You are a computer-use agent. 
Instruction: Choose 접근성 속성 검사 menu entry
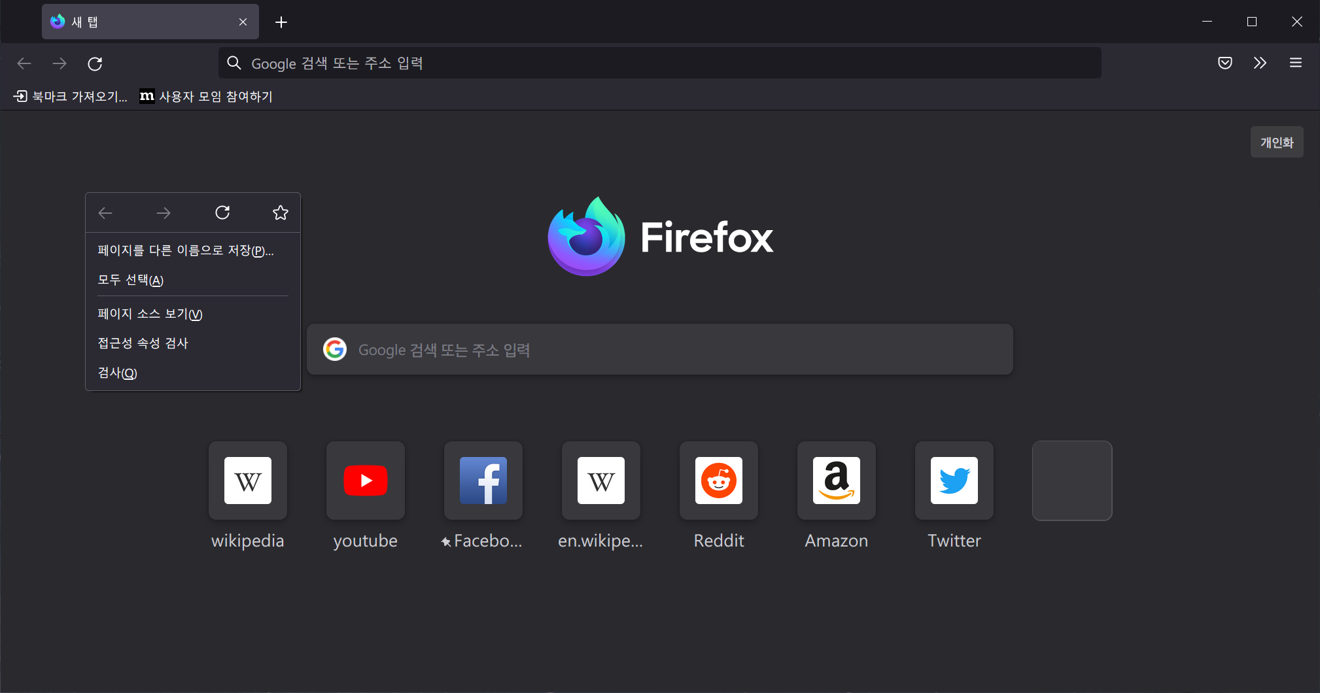click(x=193, y=343)
